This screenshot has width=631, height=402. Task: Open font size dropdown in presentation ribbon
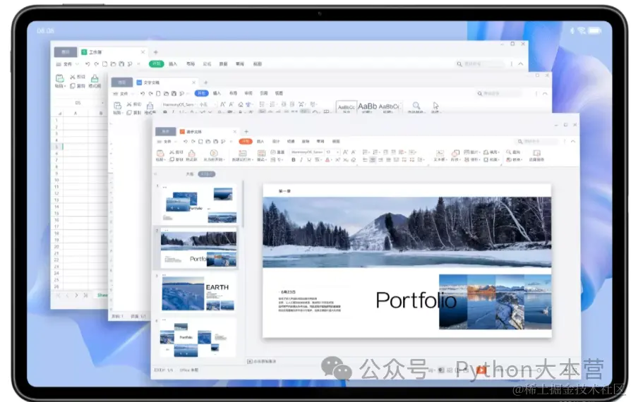click(332, 152)
